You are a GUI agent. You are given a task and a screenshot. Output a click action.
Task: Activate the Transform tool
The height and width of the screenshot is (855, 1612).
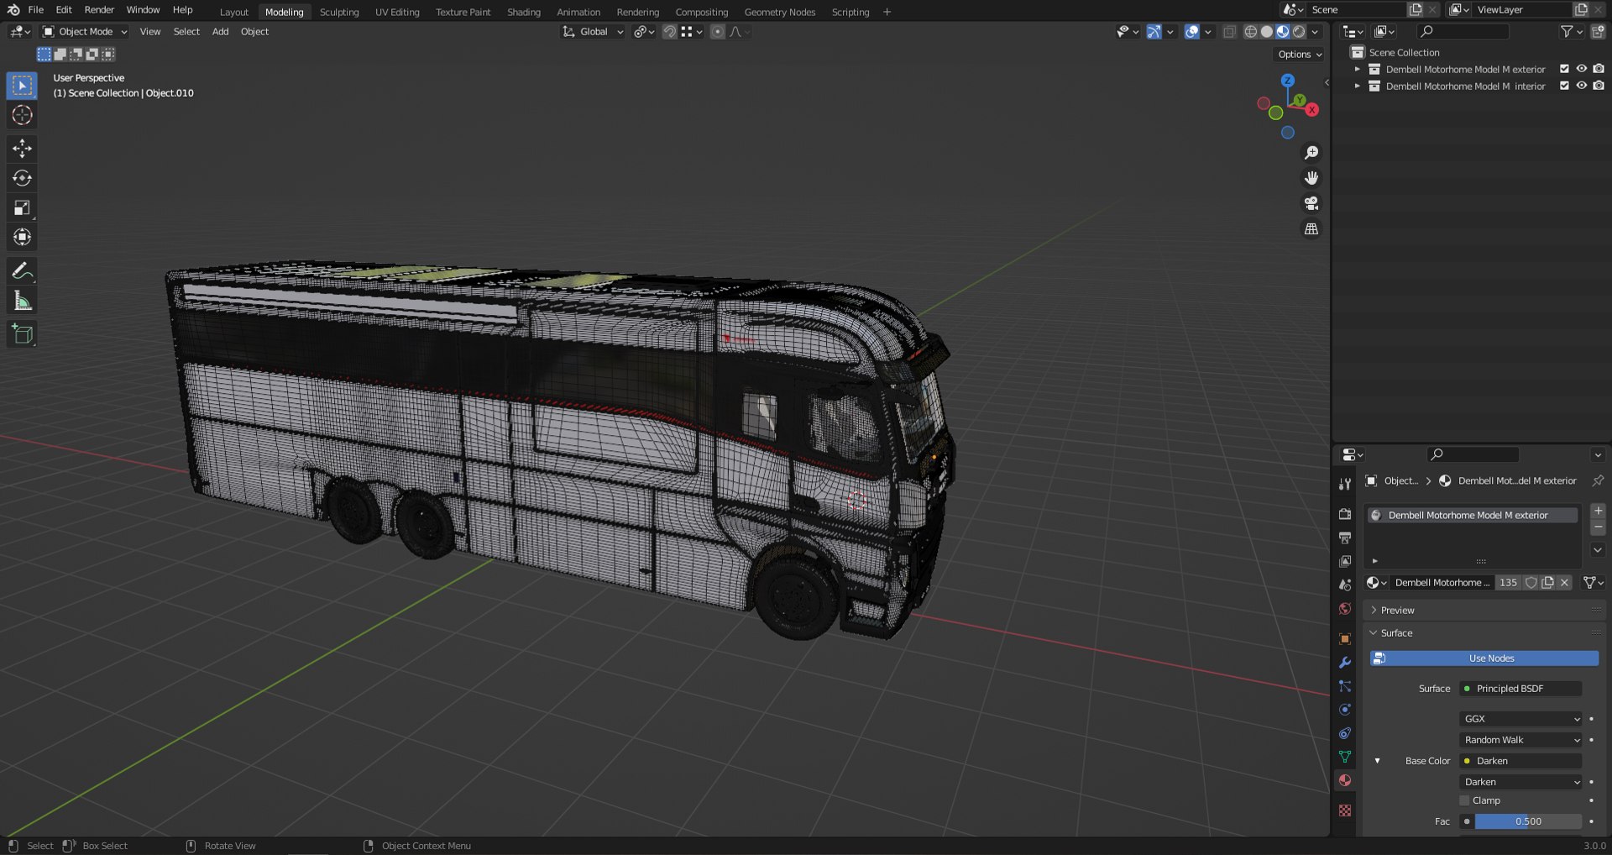point(23,237)
